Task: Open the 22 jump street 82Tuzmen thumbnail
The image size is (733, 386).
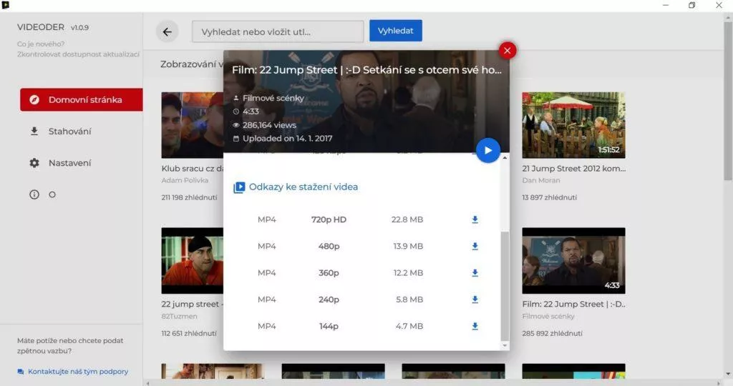Action: pyautogui.click(x=192, y=261)
